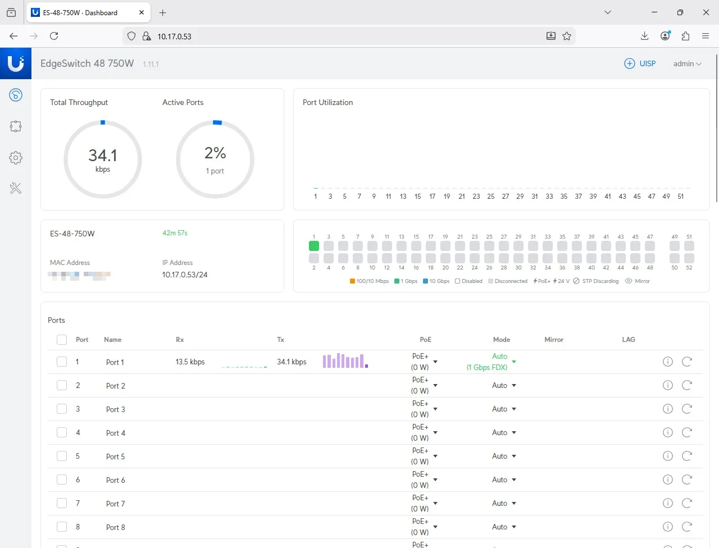Bookmark this page with the star icon
Viewport: 719px width, 548px height.
coord(567,36)
